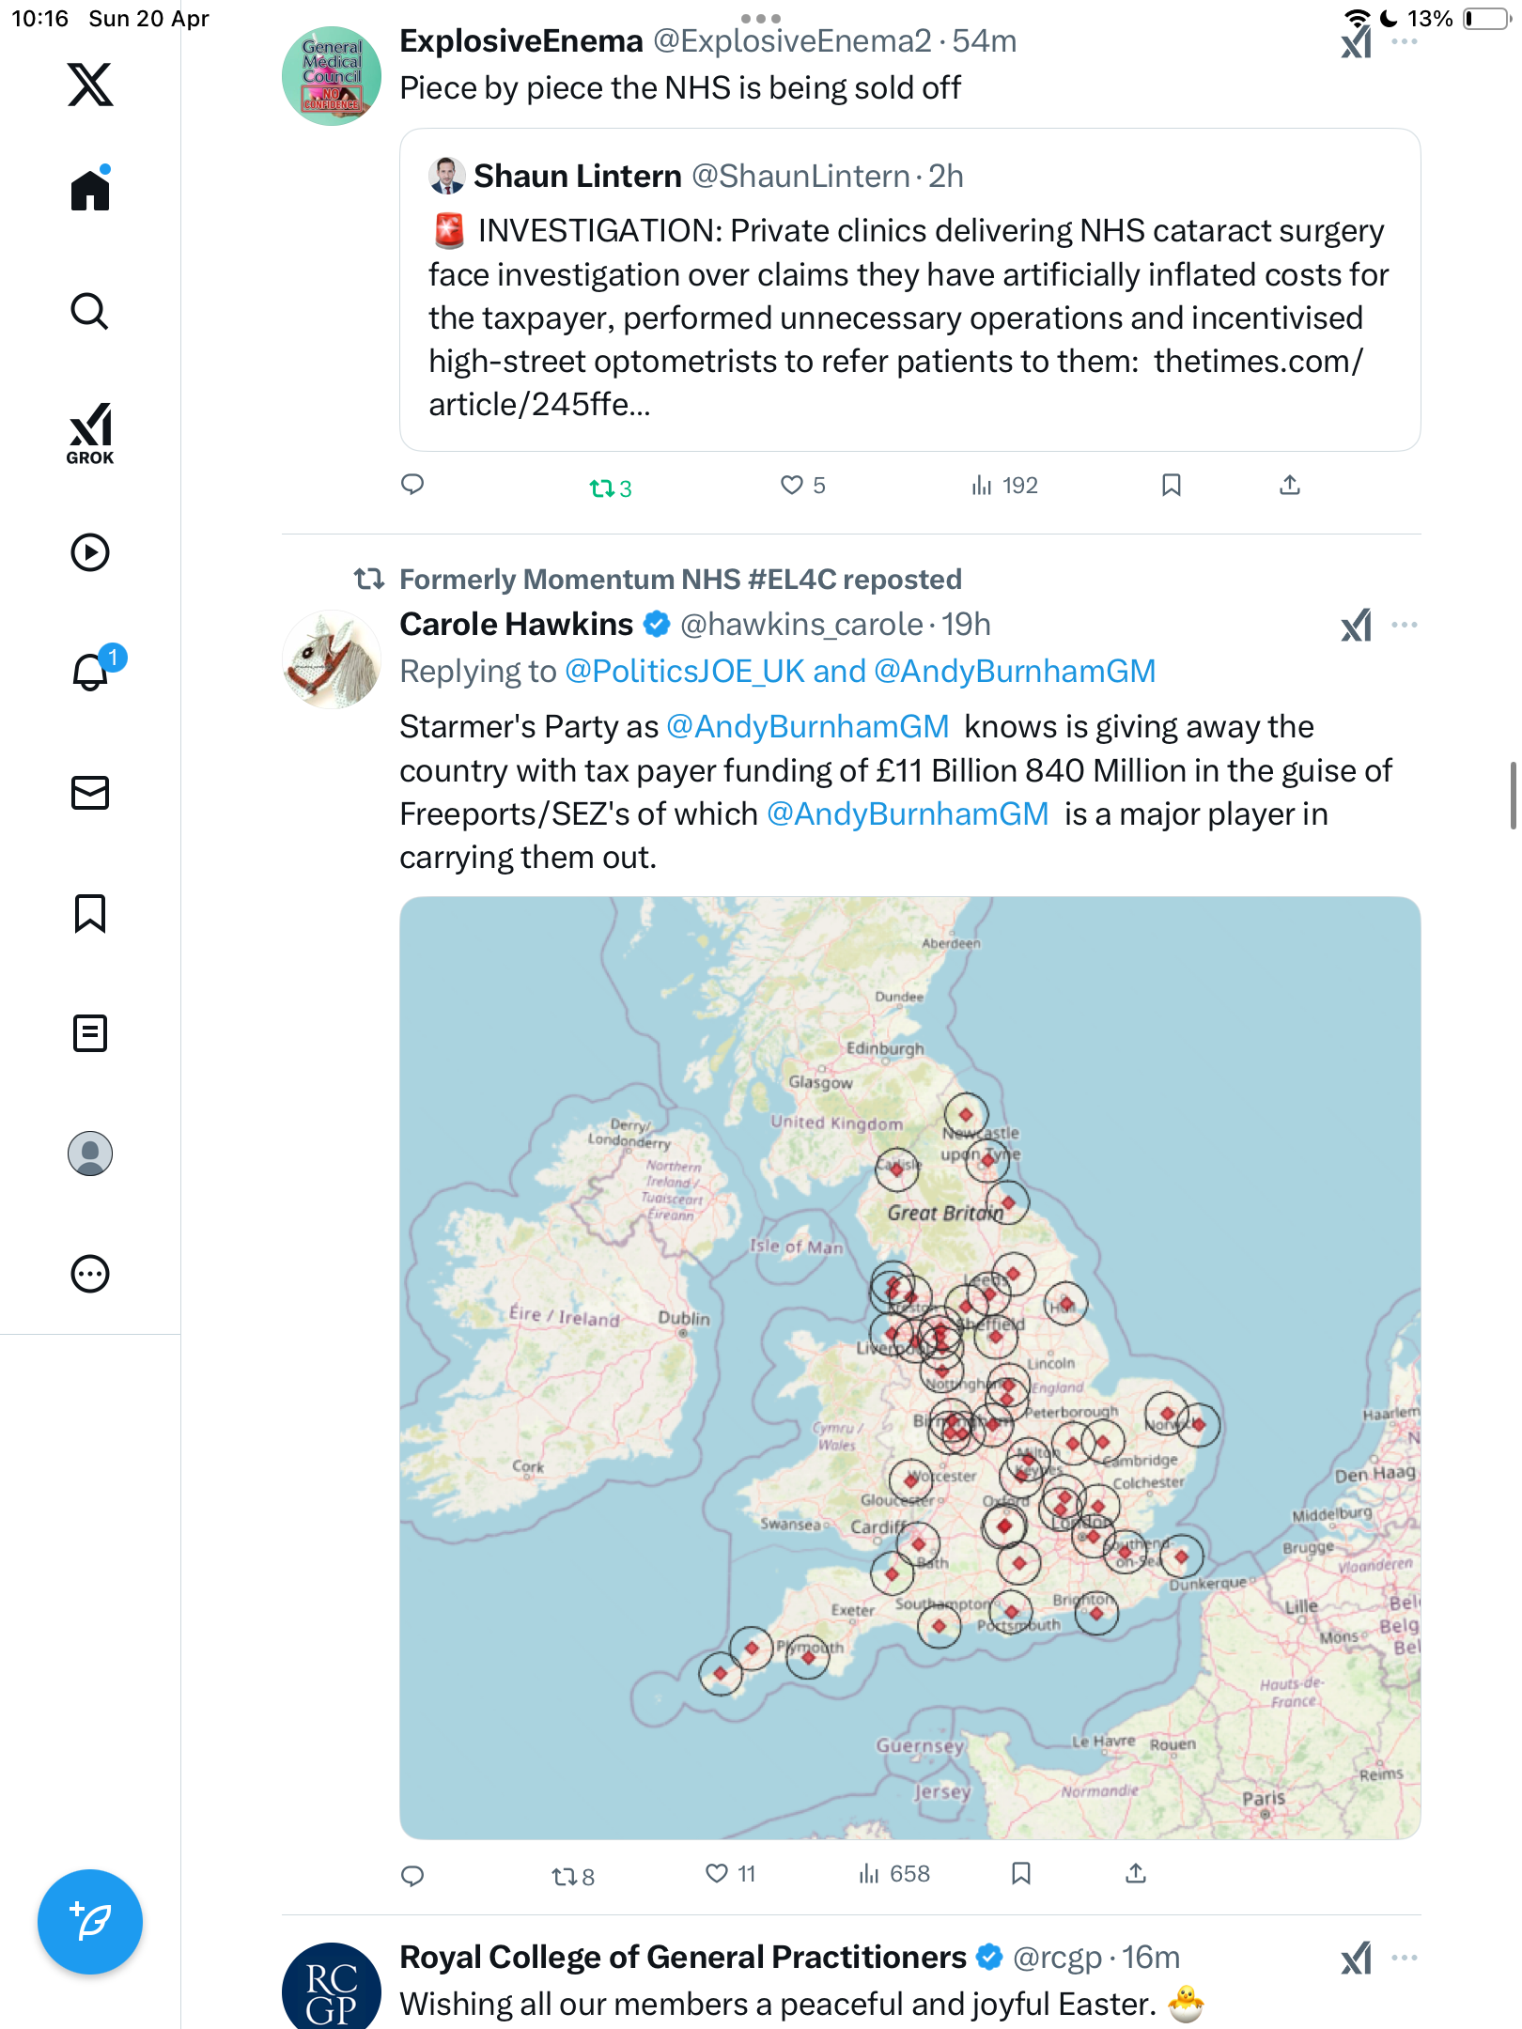Open the @PoliticsJOE_UK mention link
The width and height of the screenshot is (1522, 2029).
[x=684, y=672]
